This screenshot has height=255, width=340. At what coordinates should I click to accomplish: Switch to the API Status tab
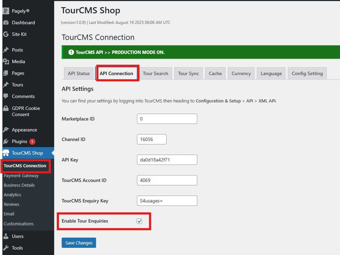coord(79,73)
